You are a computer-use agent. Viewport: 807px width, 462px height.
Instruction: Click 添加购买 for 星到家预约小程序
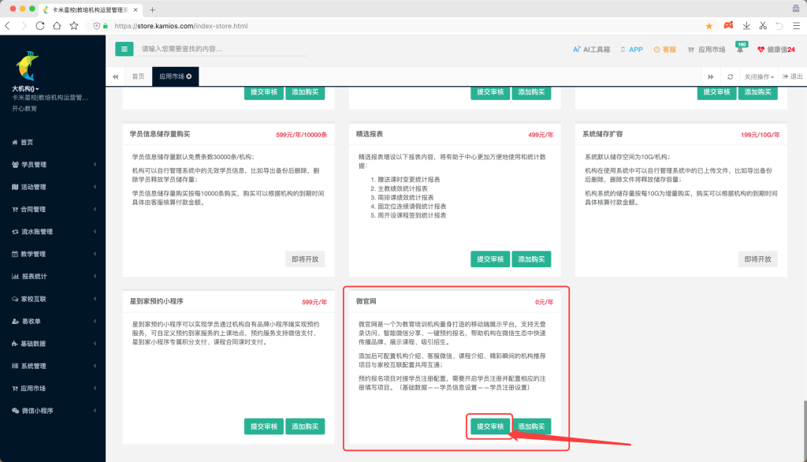click(305, 427)
